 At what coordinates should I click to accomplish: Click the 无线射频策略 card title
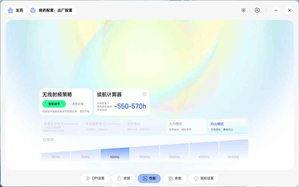click(x=57, y=94)
